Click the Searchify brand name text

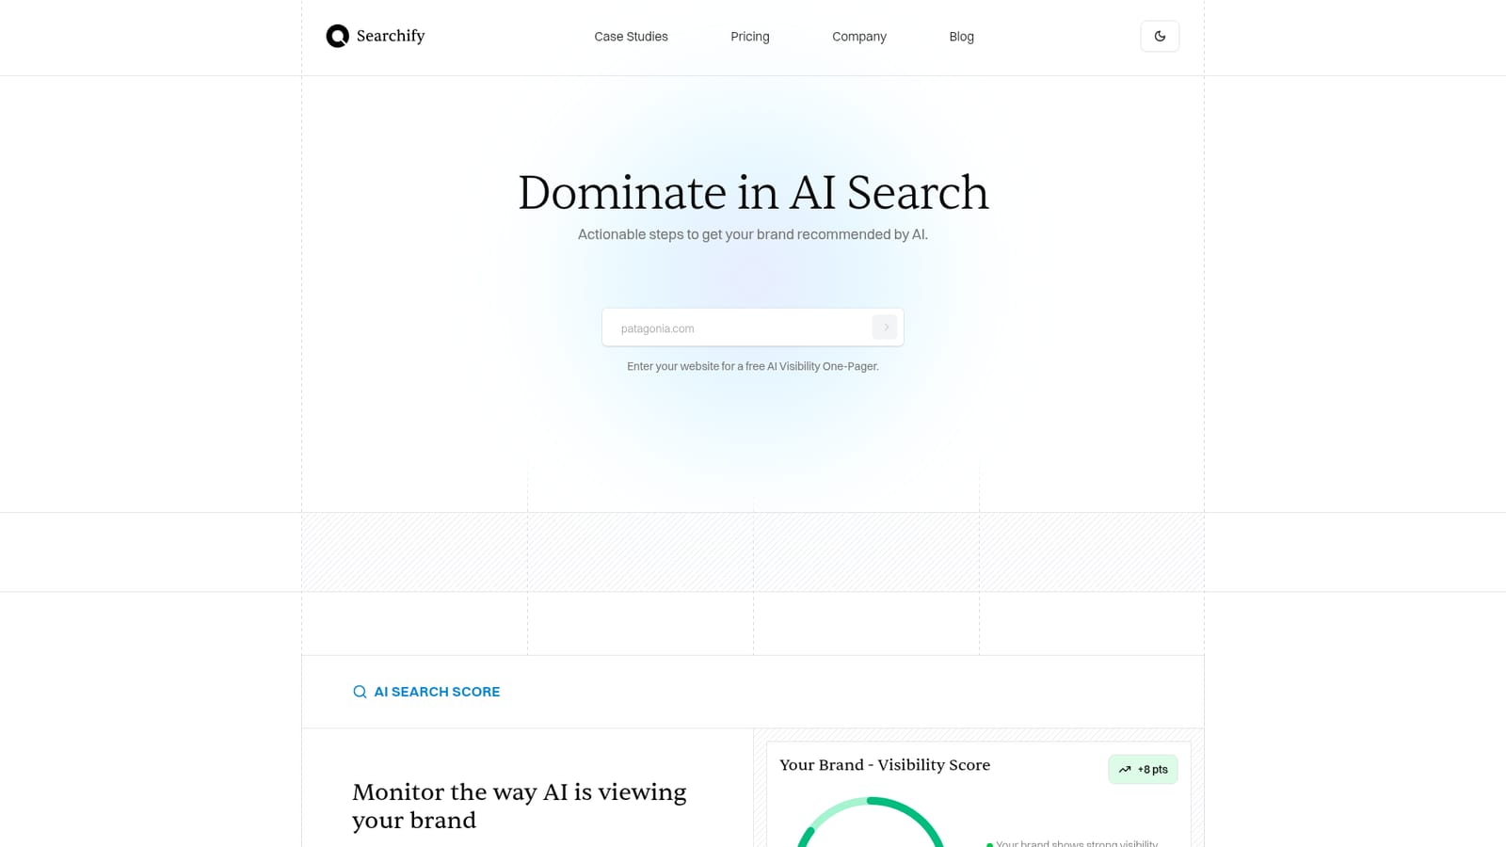[391, 36]
